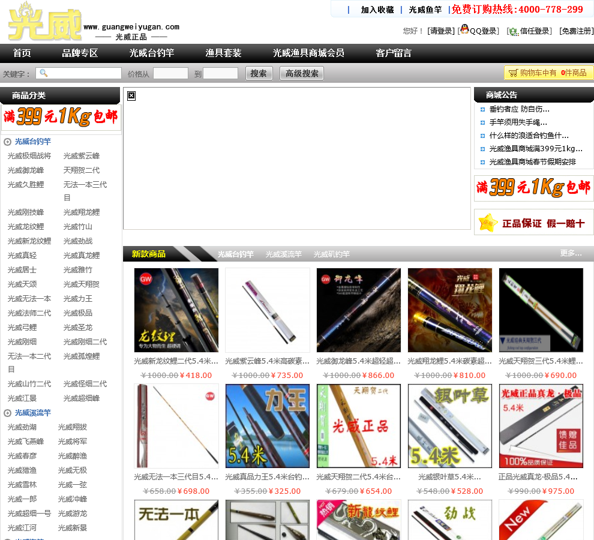Open the 光威天翔贺三代 product thumbnail
The height and width of the screenshot is (540, 594).
coord(541,310)
